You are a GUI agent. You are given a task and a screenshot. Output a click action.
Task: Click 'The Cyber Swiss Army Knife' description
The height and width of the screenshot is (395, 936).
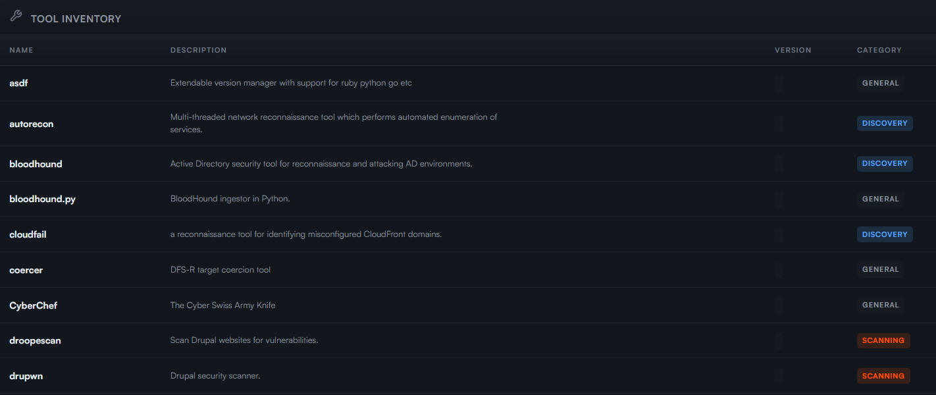pyautogui.click(x=222, y=305)
